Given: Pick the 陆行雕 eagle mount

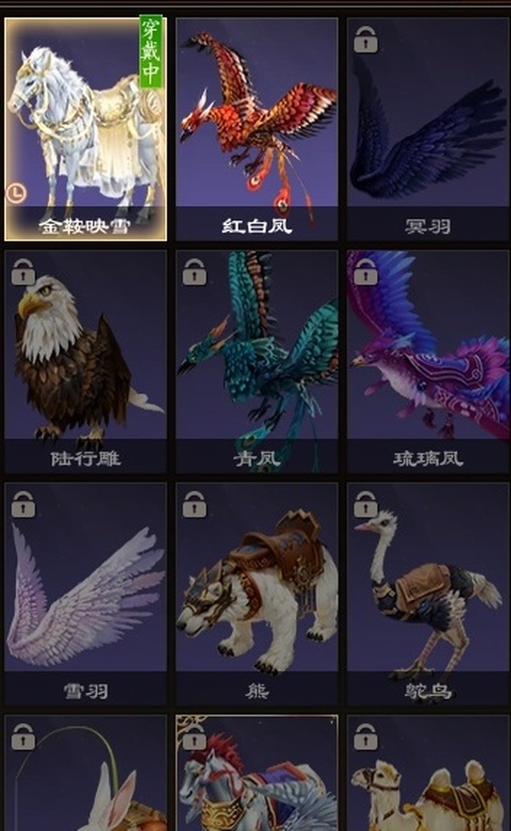Looking at the screenshot, I should [85, 361].
